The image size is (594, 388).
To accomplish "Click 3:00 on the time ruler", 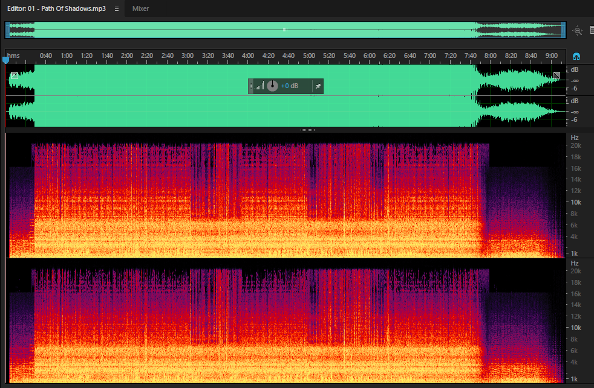I will click(187, 56).
